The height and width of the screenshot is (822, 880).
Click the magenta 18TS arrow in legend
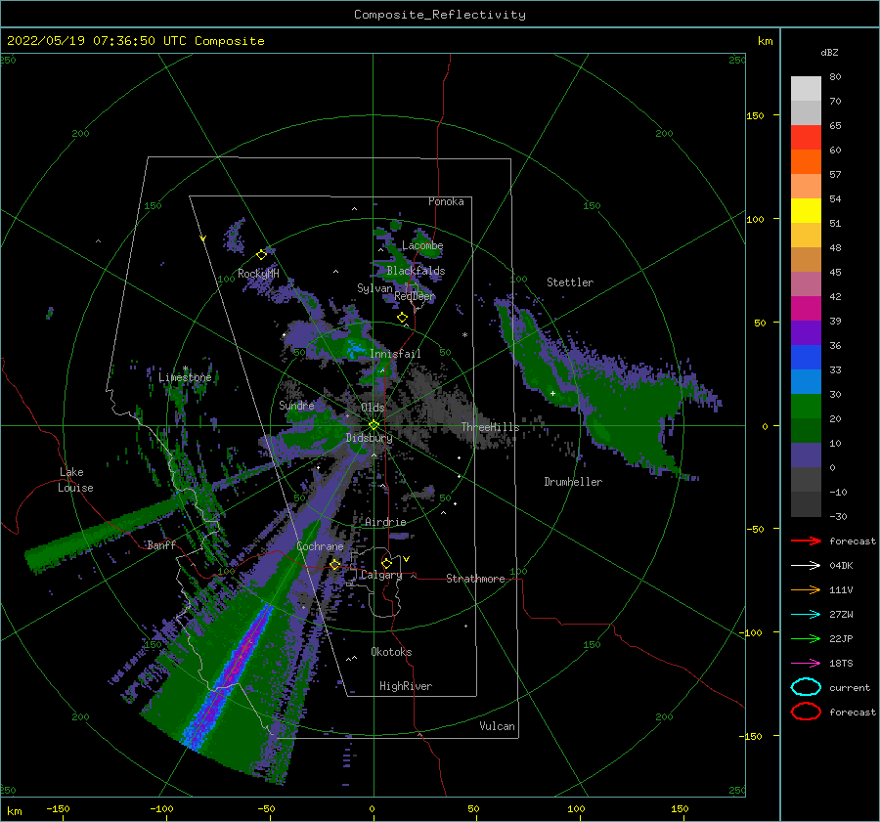806,664
